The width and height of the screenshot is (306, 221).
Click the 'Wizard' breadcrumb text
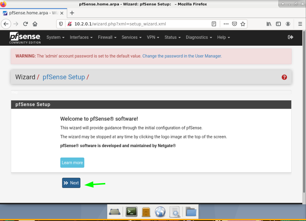pos(25,77)
